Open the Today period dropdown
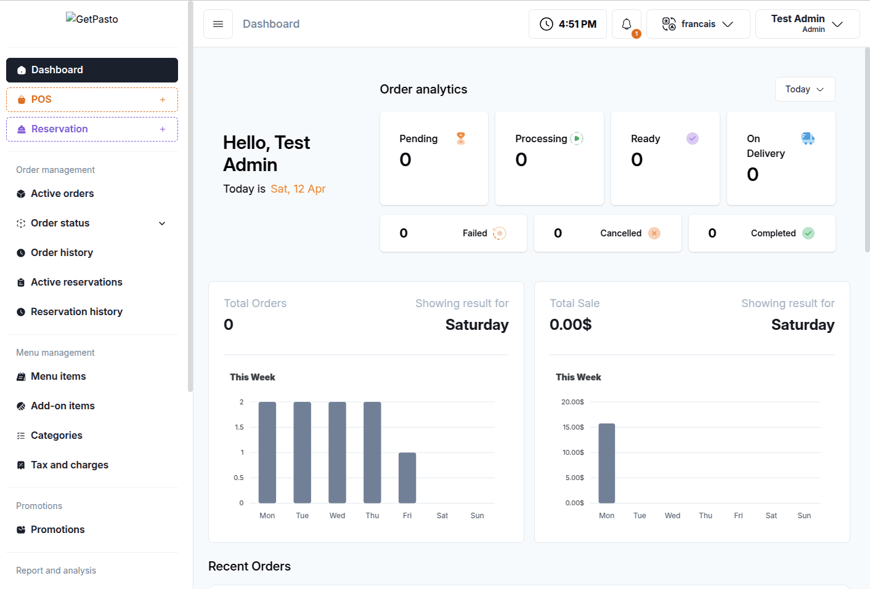 point(805,89)
